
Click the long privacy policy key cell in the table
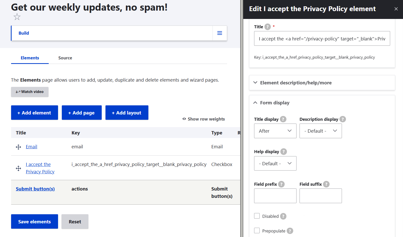(x=139, y=164)
